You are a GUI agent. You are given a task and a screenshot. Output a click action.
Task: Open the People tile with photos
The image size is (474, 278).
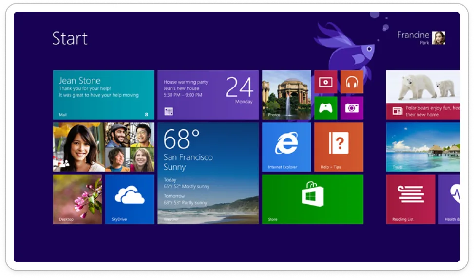tap(103, 147)
